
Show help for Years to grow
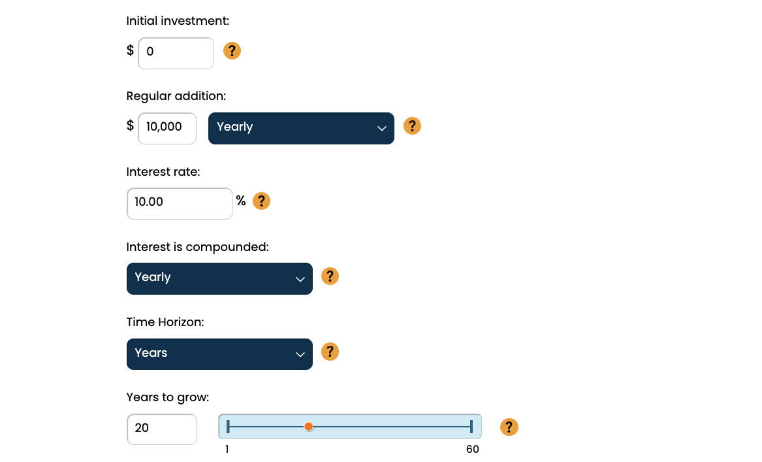pyautogui.click(x=509, y=427)
